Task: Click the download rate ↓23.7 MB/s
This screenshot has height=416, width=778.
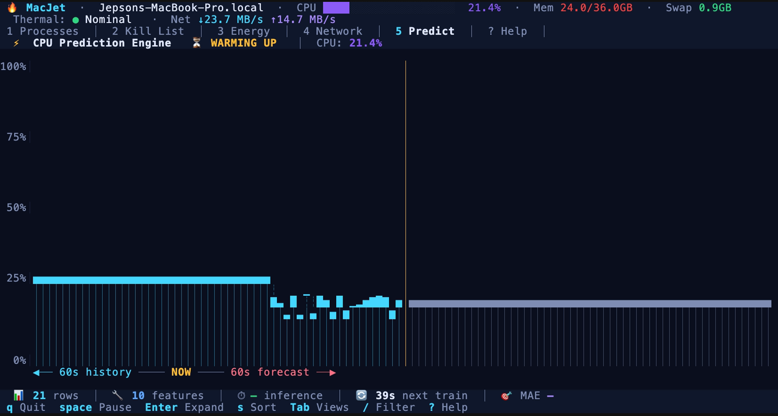Action: pyautogui.click(x=230, y=19)
